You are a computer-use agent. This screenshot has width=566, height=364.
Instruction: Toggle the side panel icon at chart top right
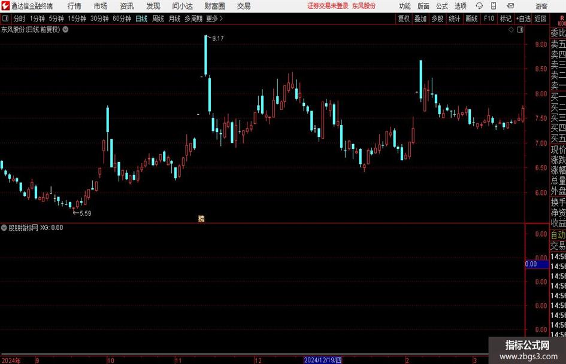(x=520, y=30)
